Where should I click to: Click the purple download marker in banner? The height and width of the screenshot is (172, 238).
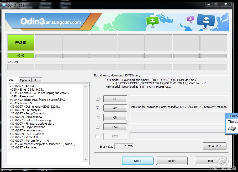point(190,19)
